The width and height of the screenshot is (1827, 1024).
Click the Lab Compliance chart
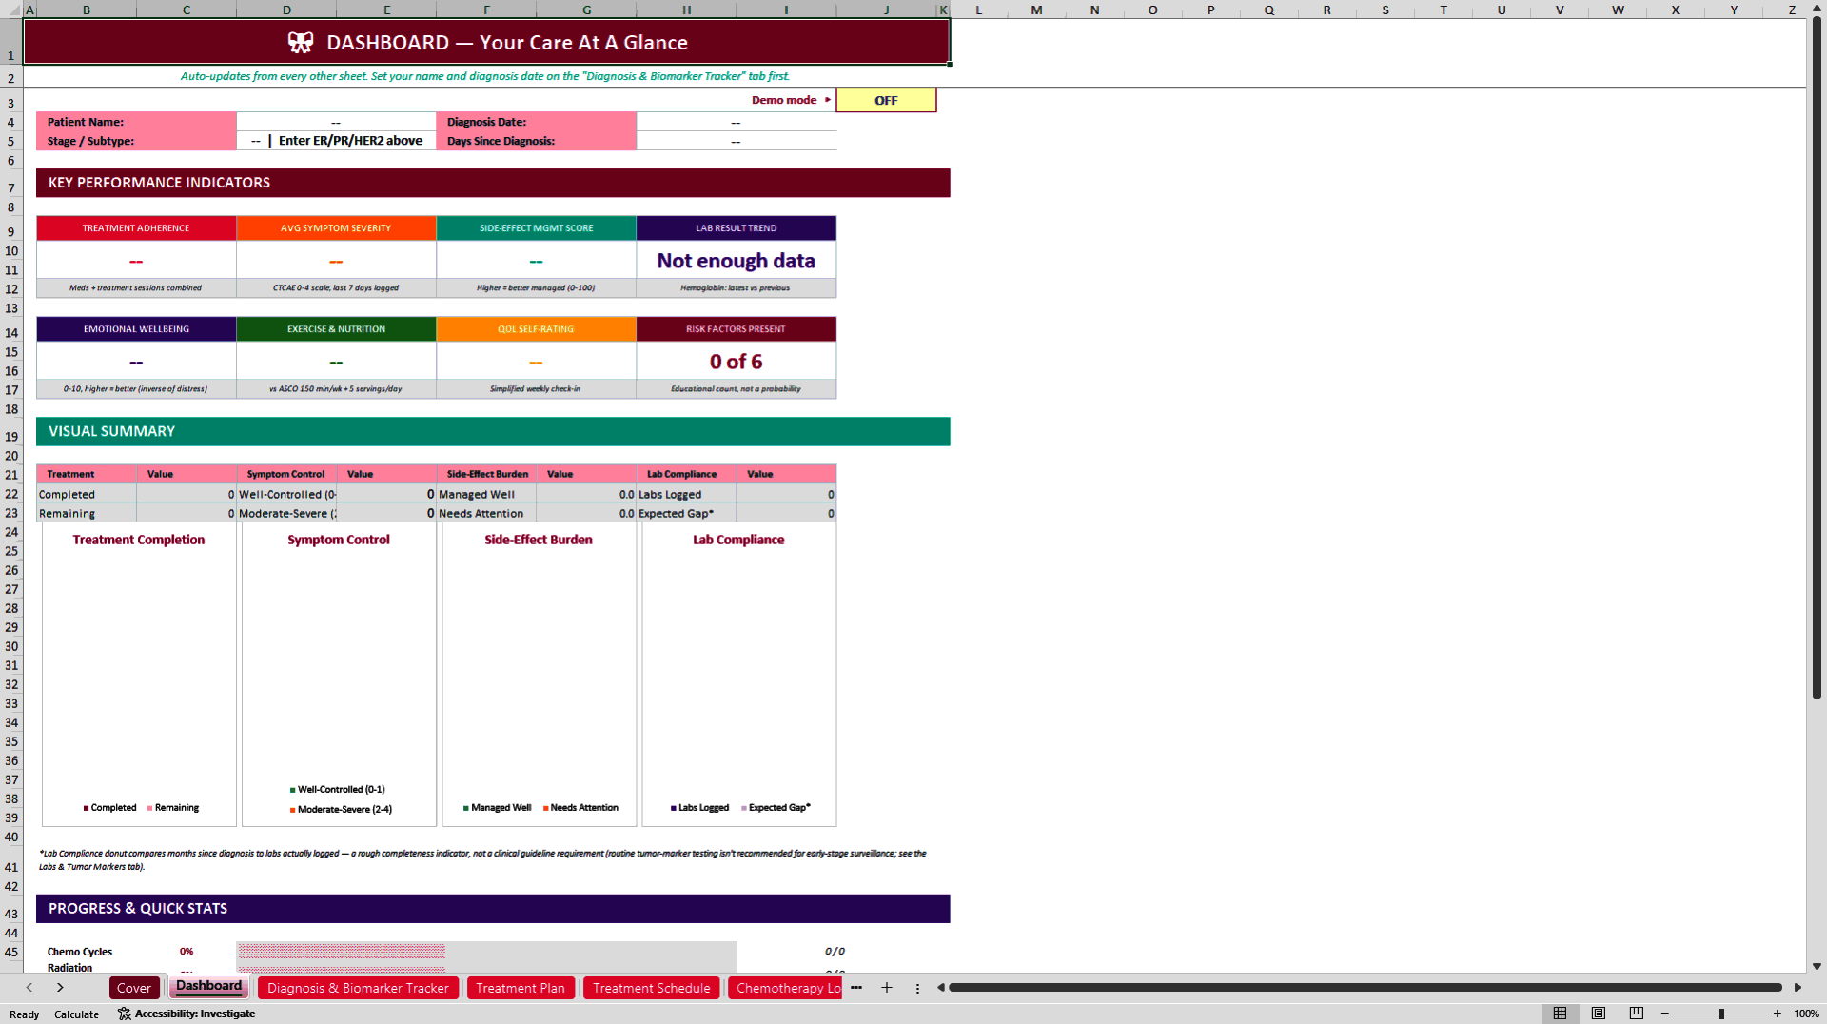click(x=738, y=674)
